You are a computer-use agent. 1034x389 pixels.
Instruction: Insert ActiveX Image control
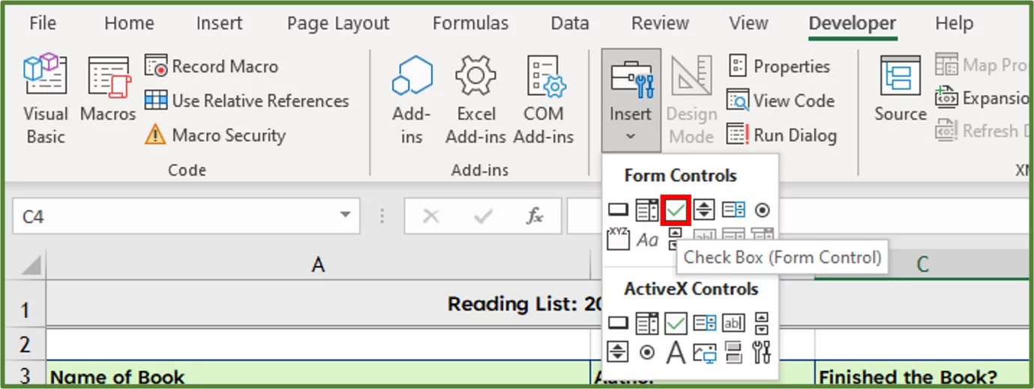[x=705, y=352]
